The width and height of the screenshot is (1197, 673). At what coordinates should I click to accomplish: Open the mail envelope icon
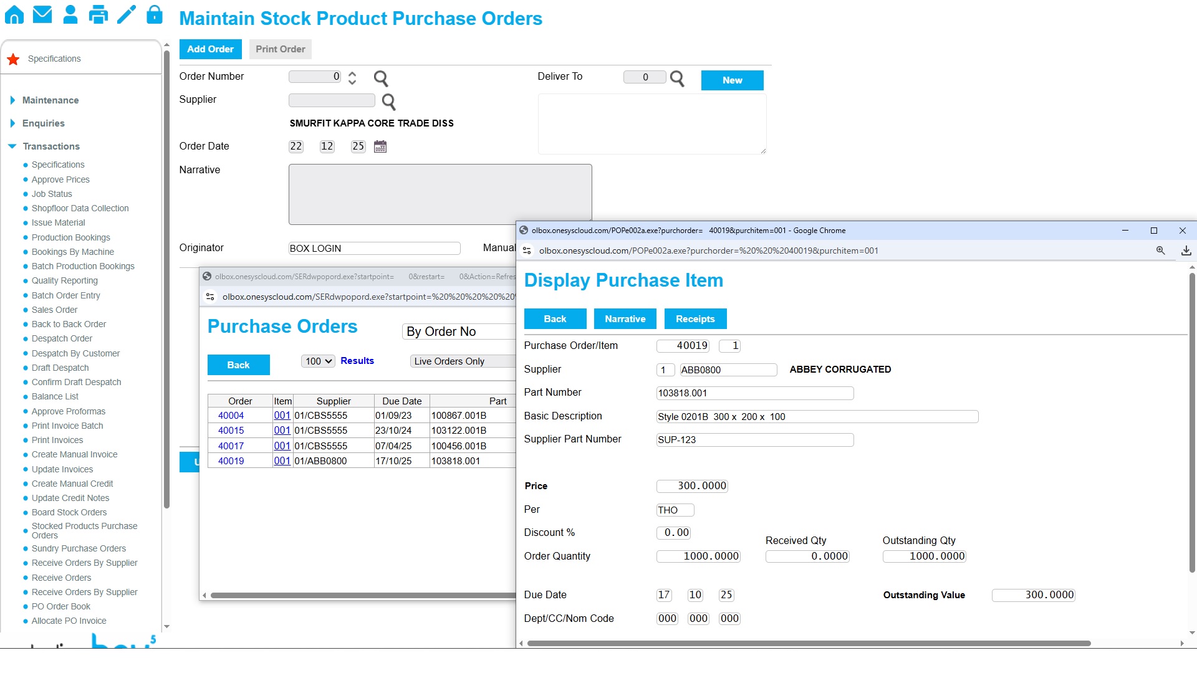(x=42, y=15)
